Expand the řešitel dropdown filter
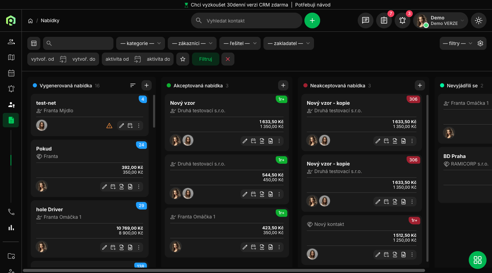This screenshot has height=273, width=492. (x=240, y=43)
